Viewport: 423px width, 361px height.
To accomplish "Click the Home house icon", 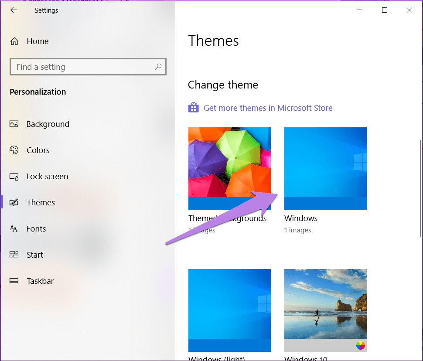I will 14,41.
